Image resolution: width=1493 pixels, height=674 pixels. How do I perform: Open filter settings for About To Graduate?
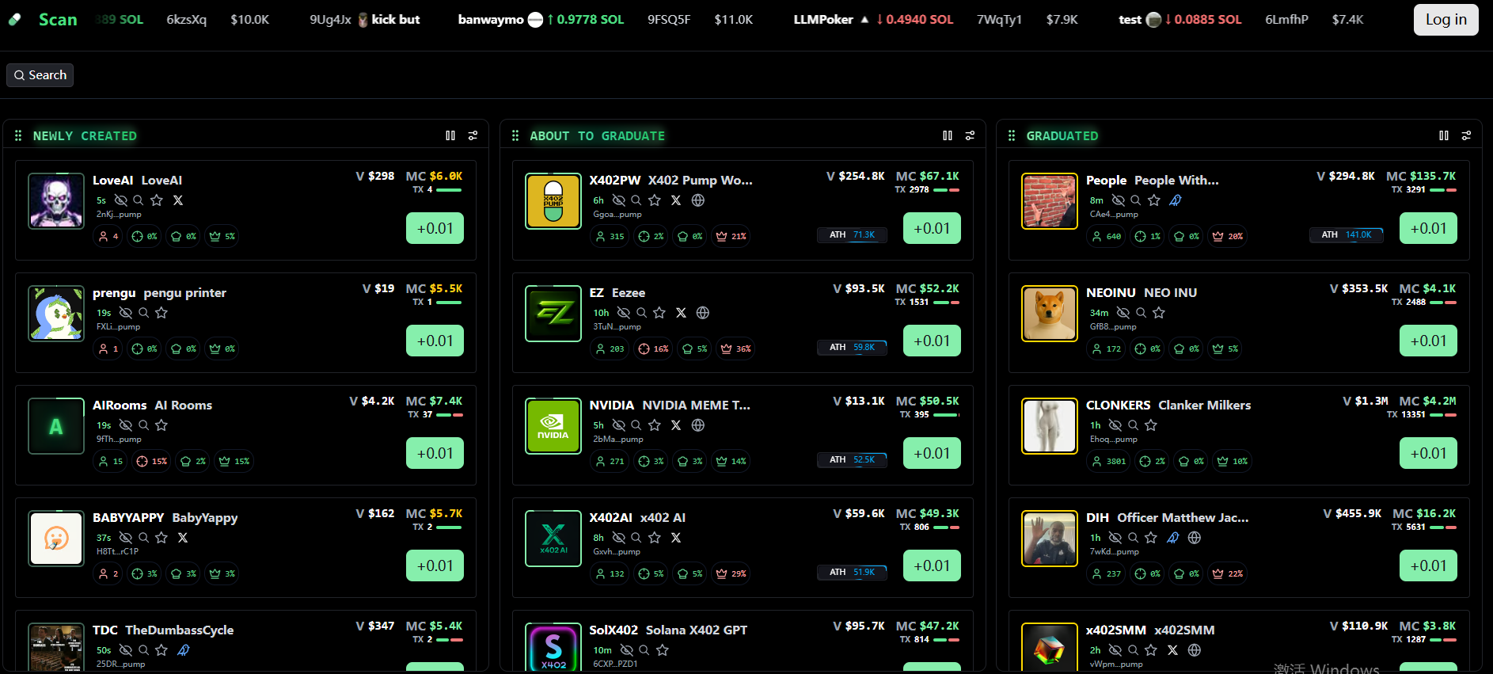tap(970, 135)
